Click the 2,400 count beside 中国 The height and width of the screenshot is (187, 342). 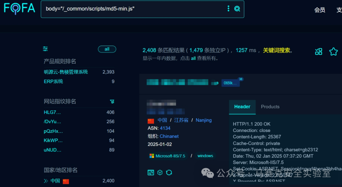[x=108, y=181]
